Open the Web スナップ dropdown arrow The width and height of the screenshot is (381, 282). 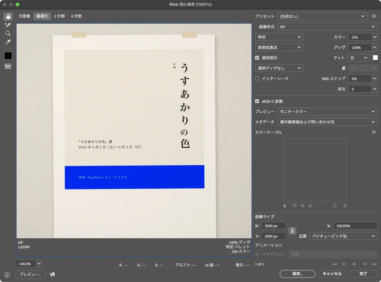point(375,79)
